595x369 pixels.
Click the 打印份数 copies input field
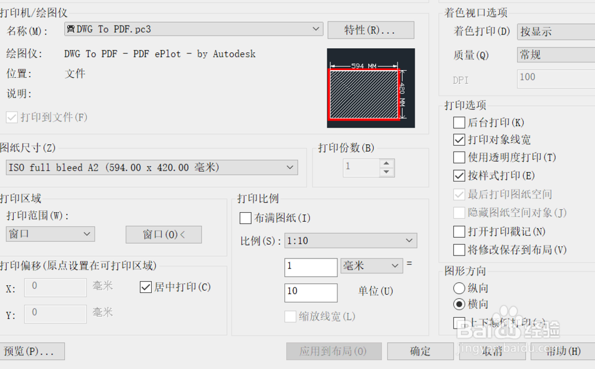[x=361, y=168]
